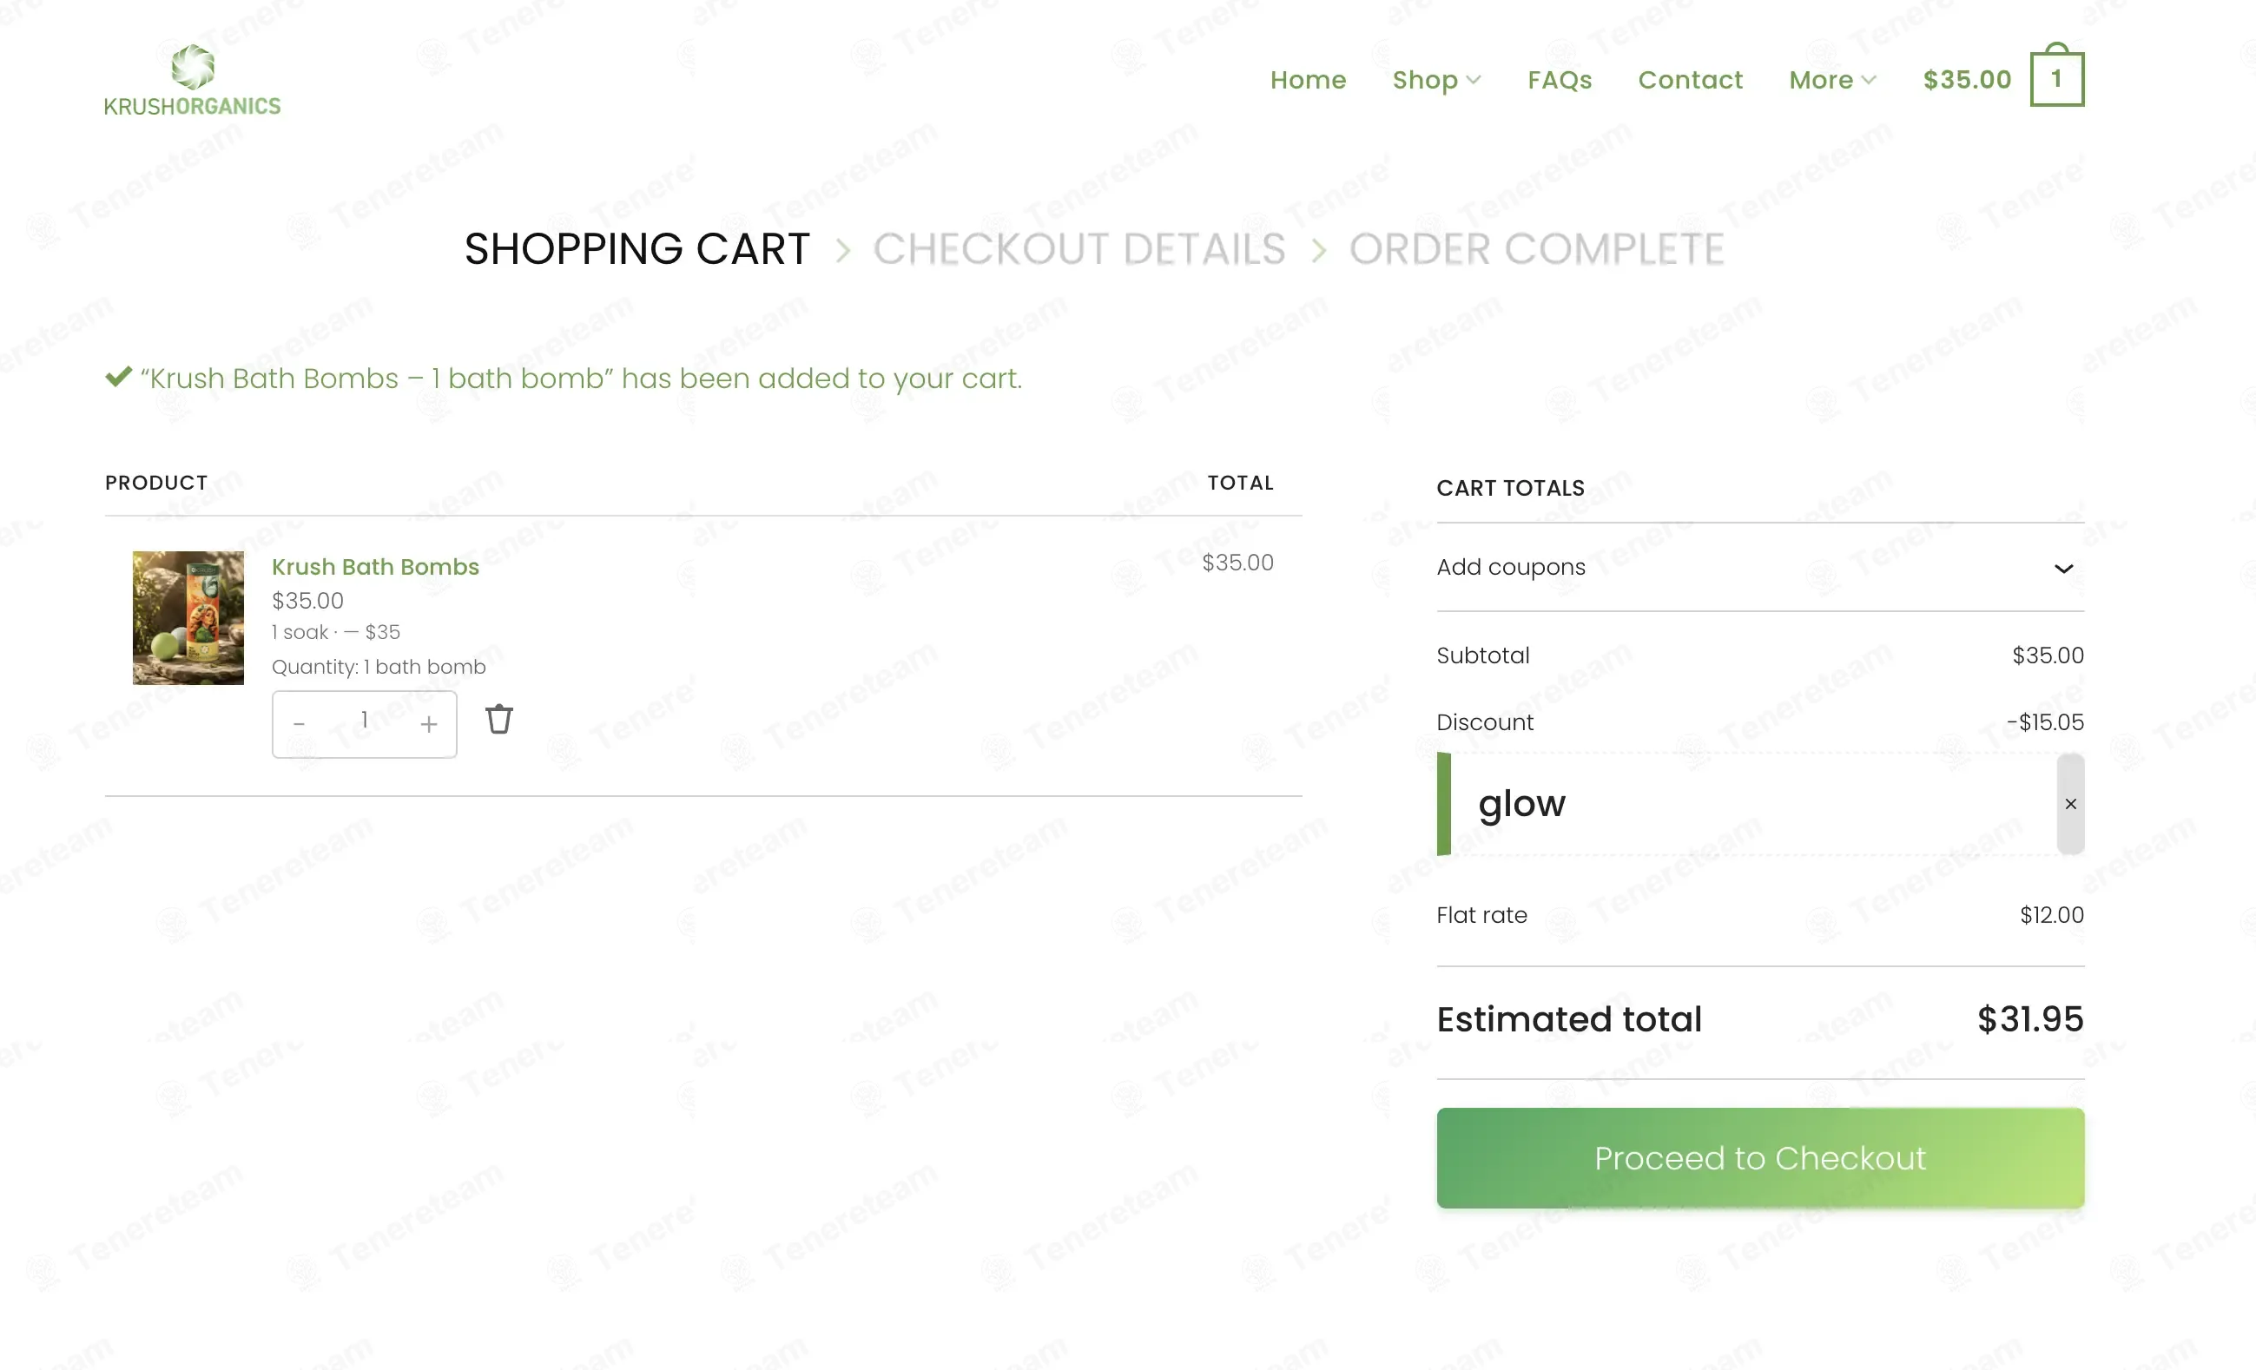Delete Krush Bath Bombs with trash icon

[499, 720]
